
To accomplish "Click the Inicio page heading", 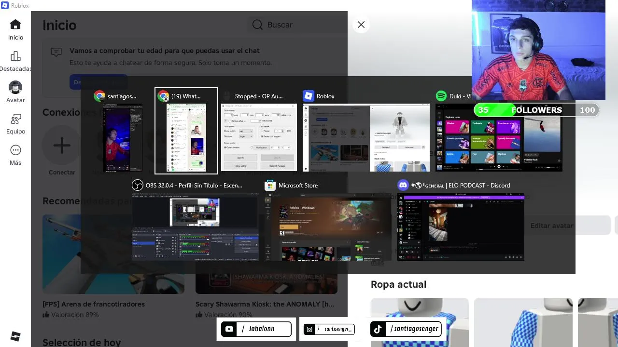I will tap(59, 25).
